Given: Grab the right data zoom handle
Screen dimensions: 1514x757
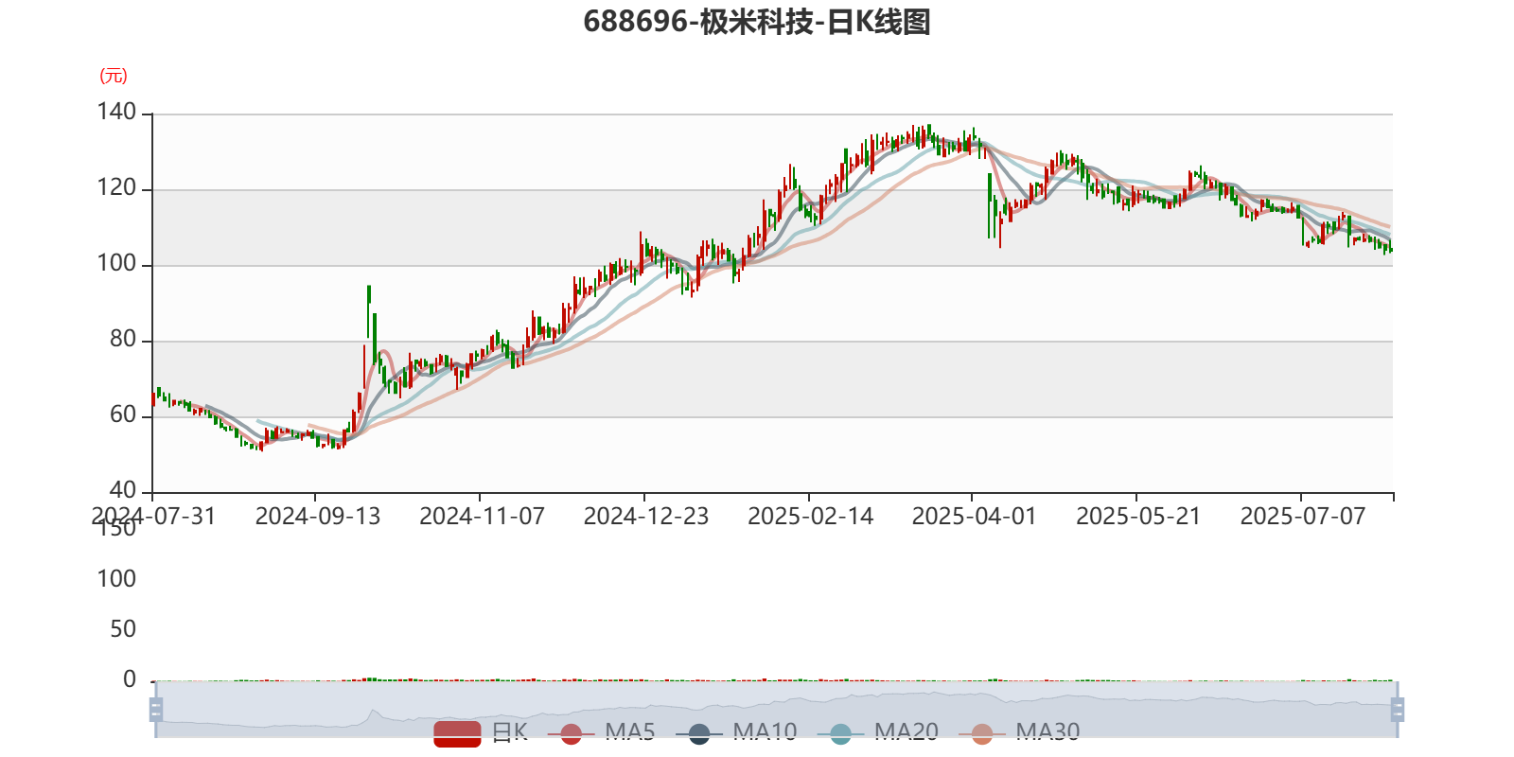Looking at the screenshot, I should click(x=1398, y=709).
